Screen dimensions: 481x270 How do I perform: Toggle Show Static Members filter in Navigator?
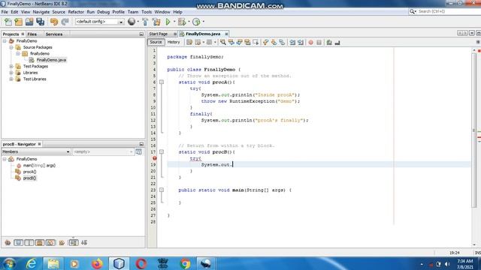tap(29, 243)
